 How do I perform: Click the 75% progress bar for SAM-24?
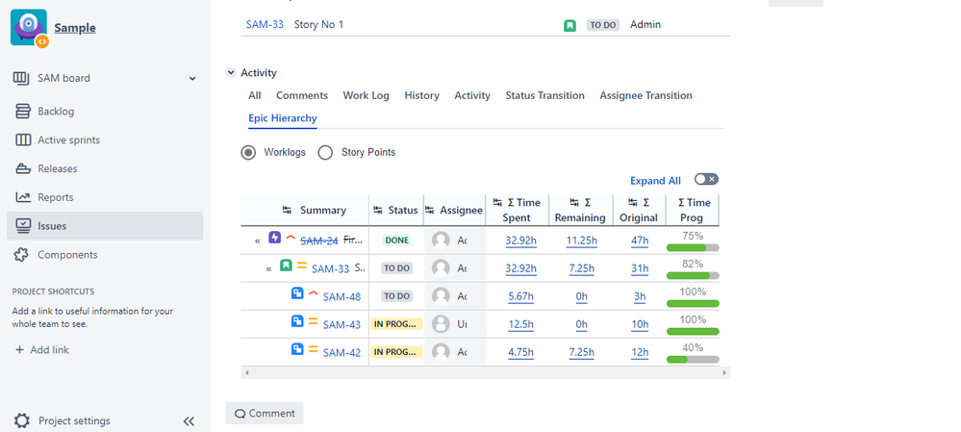(x=693, y=247)
